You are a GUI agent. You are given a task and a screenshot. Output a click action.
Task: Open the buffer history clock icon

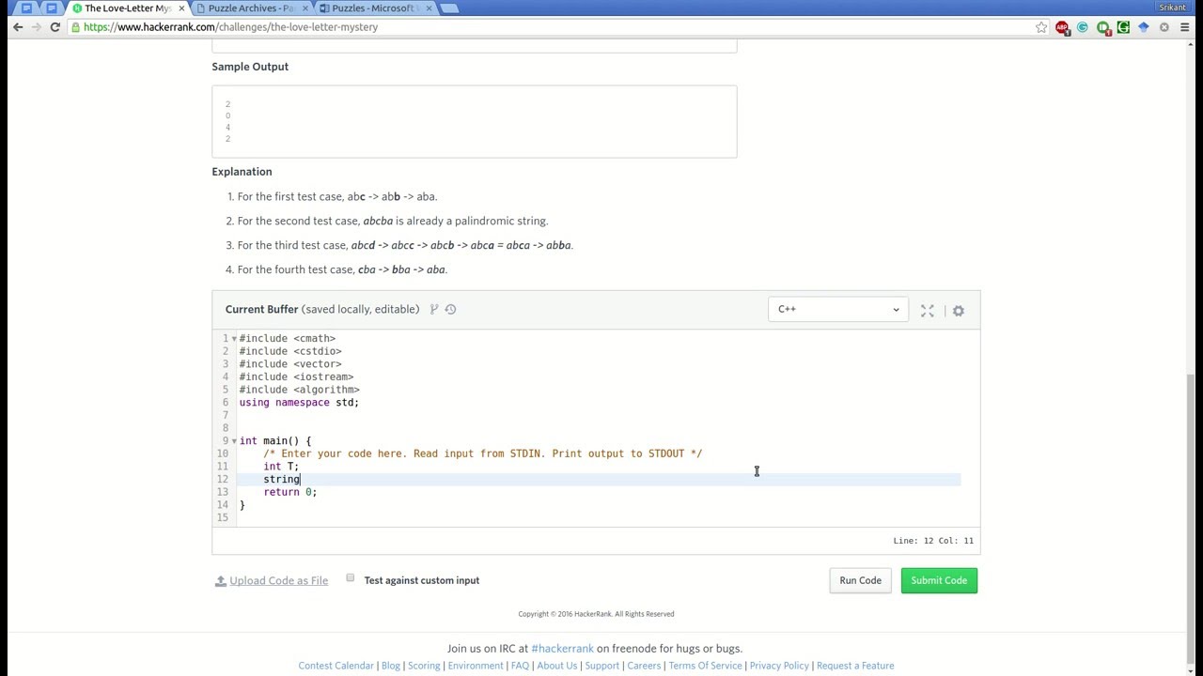point(451,309)
